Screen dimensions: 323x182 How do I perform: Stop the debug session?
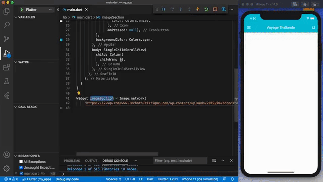tap(215, 9)
